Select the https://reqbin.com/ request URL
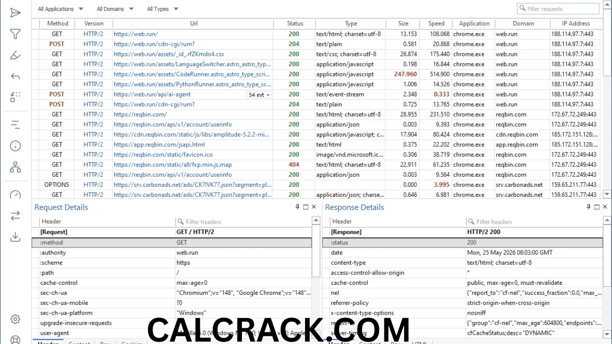Viewport: 612px width, 344px height. pyautogui.click(x=140, y=115)
